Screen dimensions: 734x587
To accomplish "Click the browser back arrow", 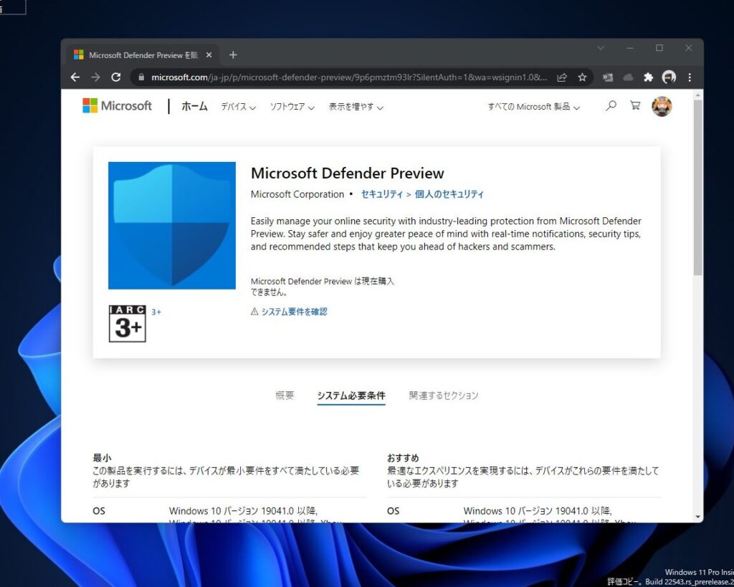I will [x=75, y=77].
